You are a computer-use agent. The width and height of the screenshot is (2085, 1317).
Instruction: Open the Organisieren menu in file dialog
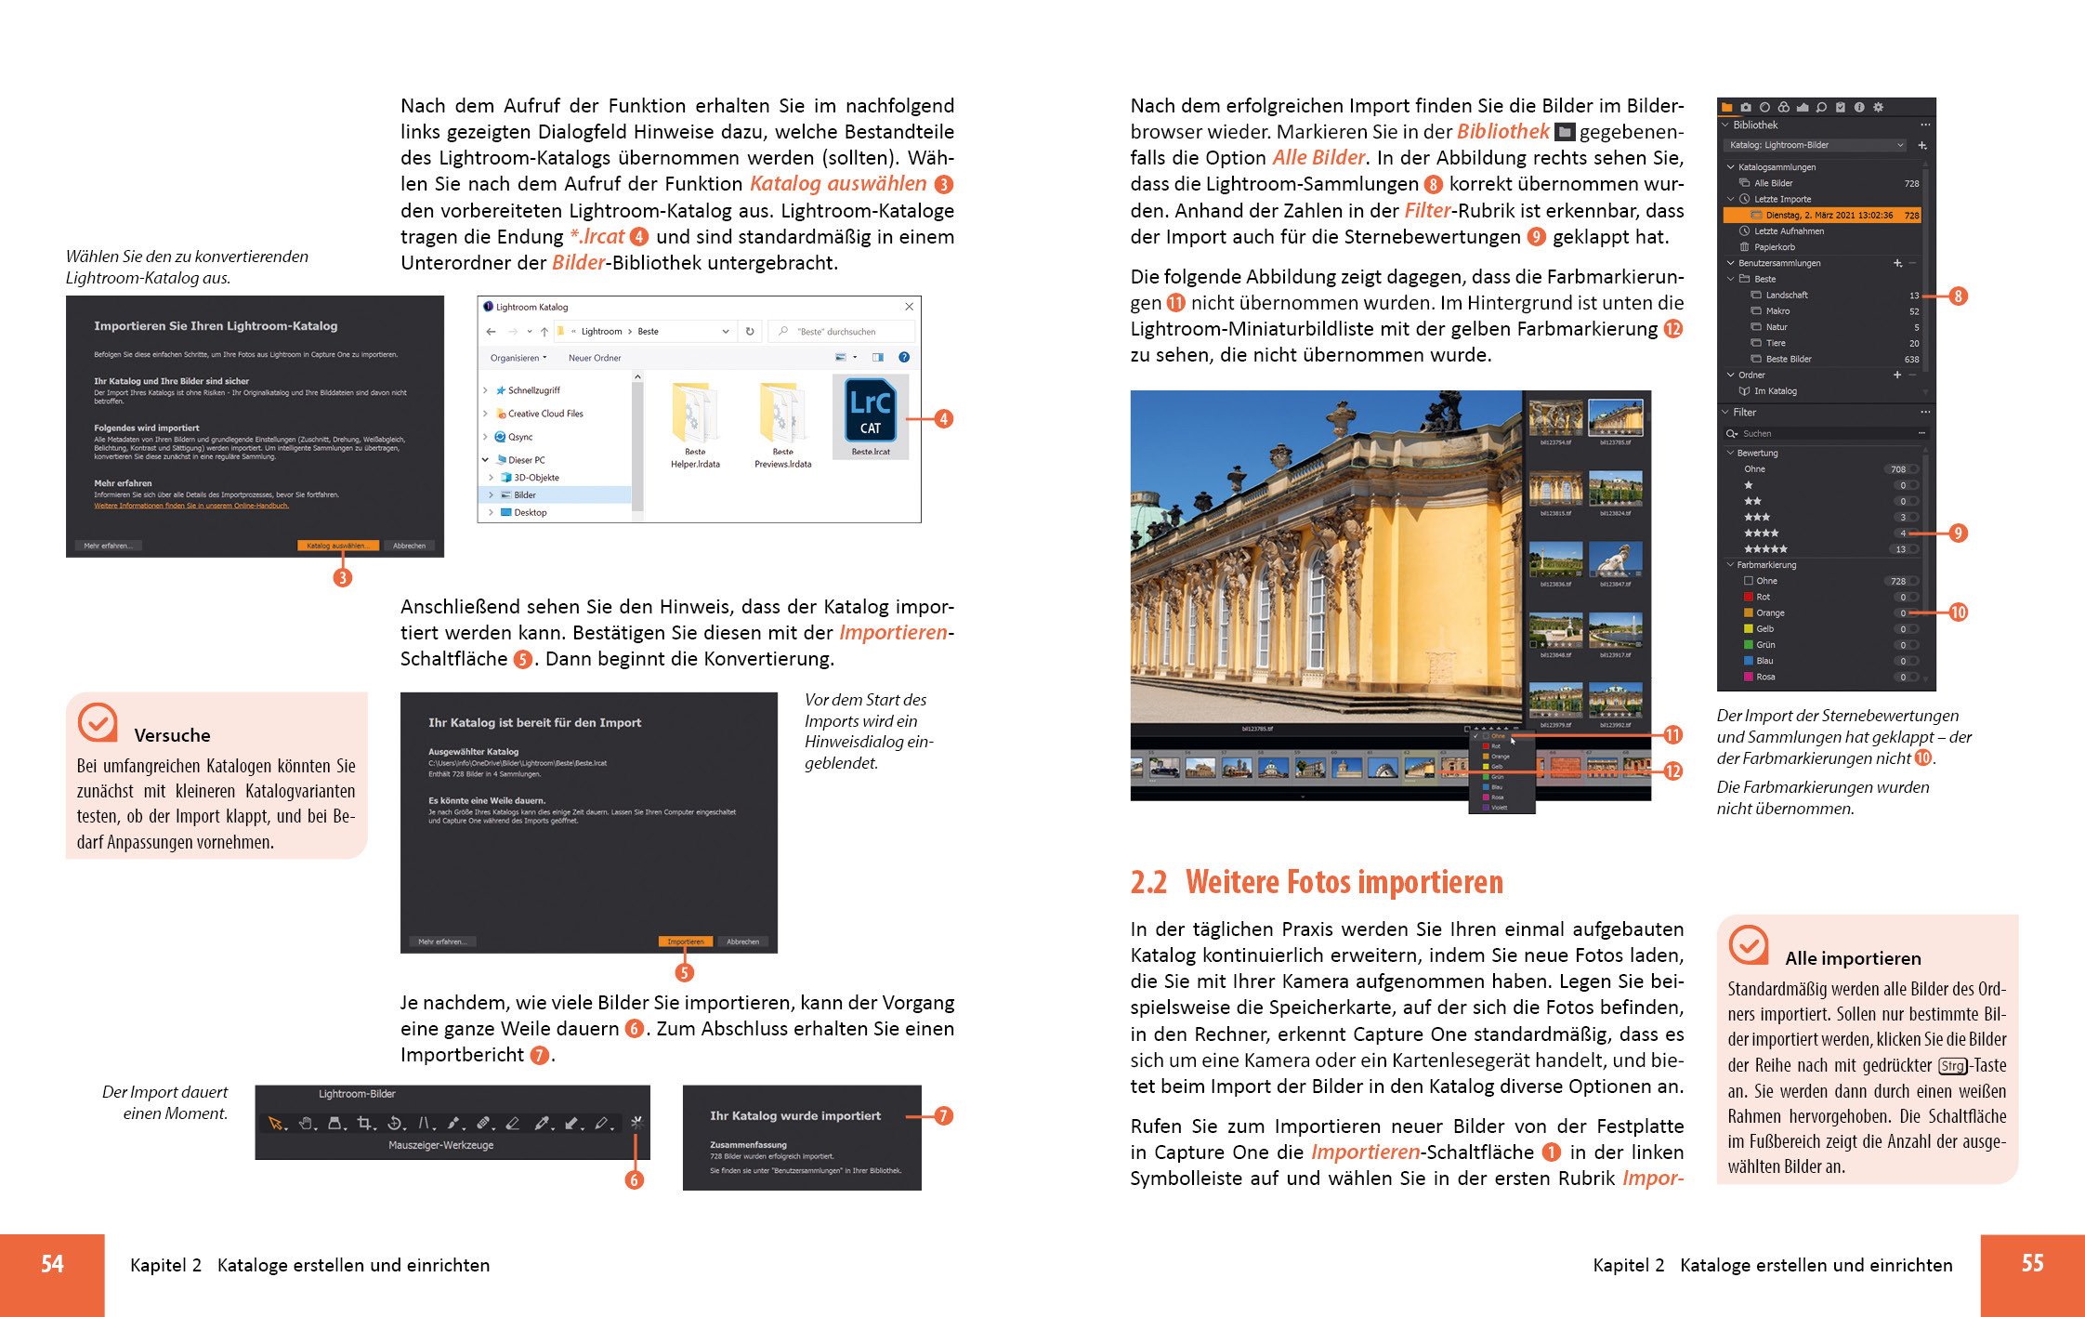tap(518, 358)
